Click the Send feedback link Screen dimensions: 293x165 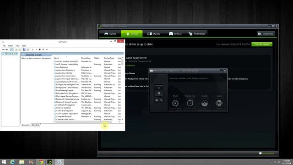coord(266,154)
